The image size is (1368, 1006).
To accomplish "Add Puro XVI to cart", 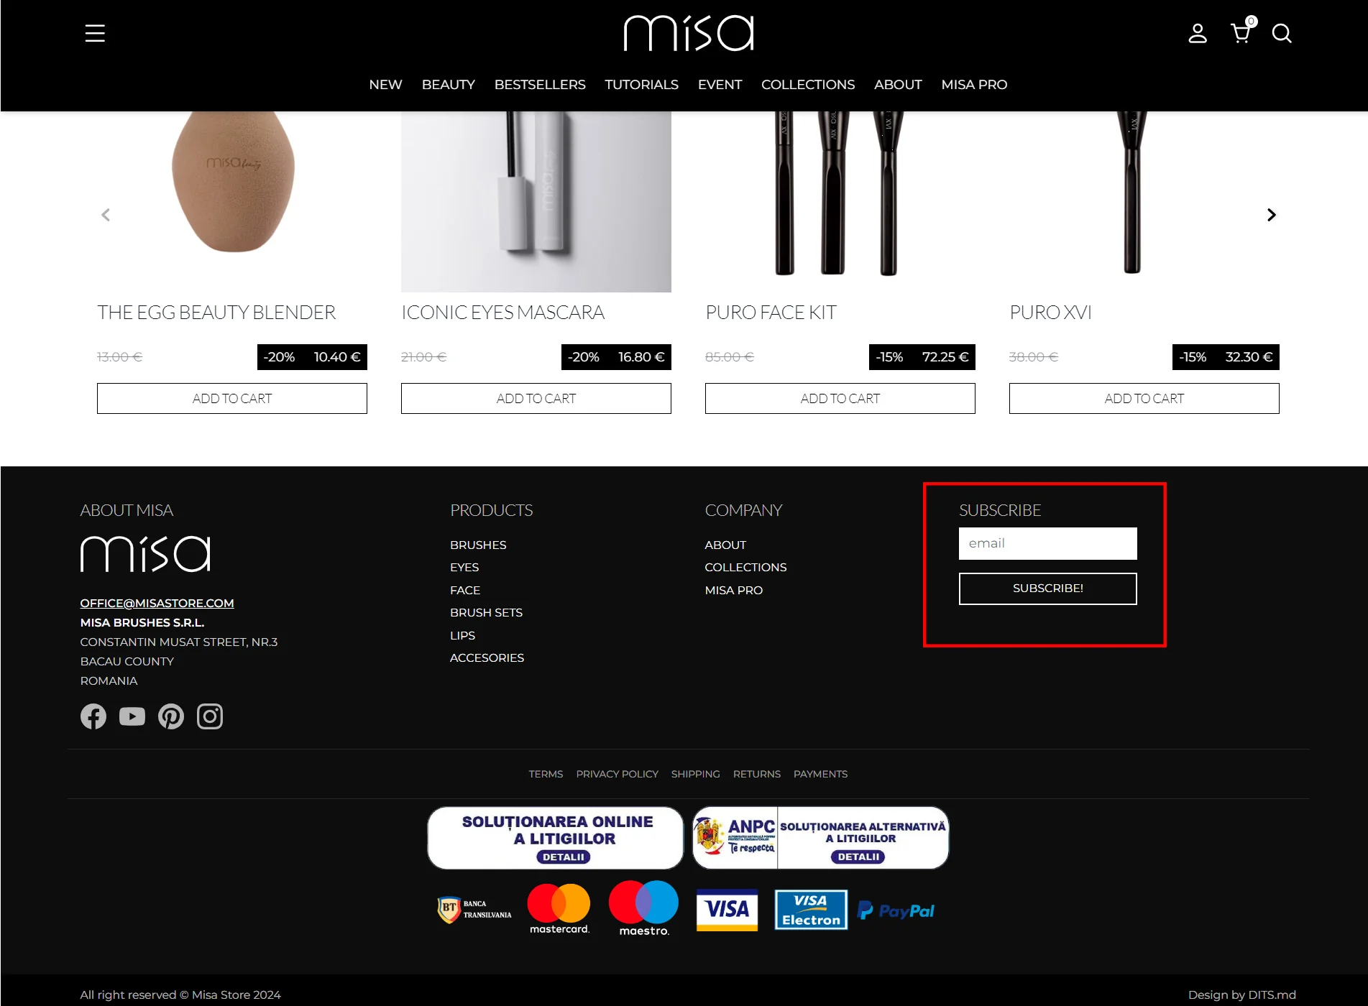I will pos(1144,399).
